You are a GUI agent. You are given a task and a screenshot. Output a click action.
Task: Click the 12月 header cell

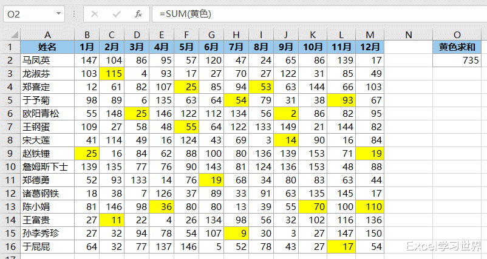(370, 47)
